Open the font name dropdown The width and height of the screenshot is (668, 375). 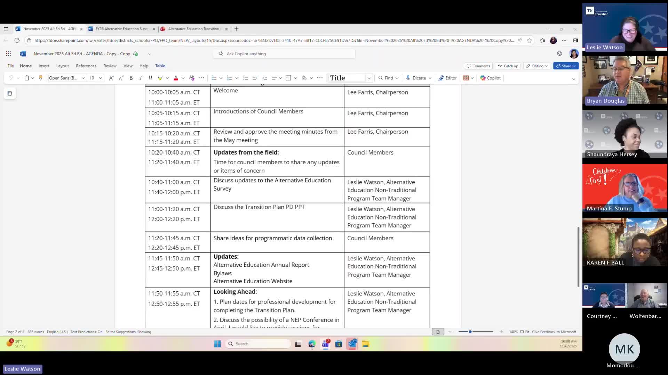click(83, 78)
